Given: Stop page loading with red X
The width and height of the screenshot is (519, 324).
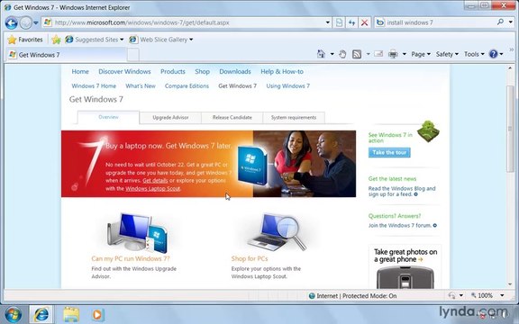Looking at the screenshot, I should [x=364, y=22].
